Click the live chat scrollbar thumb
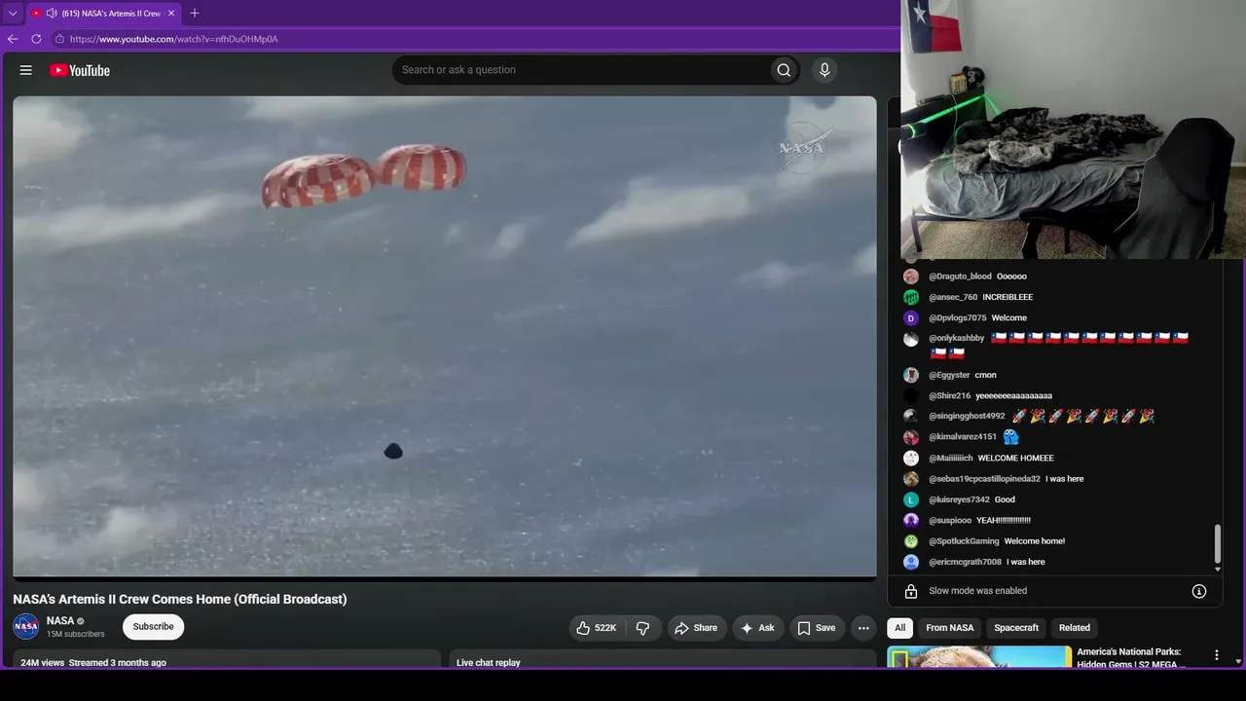 tap(1218, 544)
